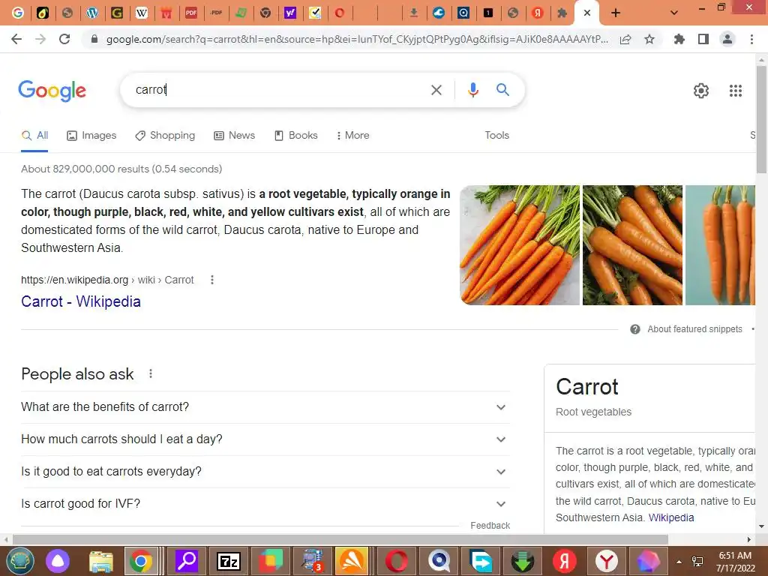Open the tab search chevron in title bar
This screenshot has height=576, width=768.
pos(674,13)
